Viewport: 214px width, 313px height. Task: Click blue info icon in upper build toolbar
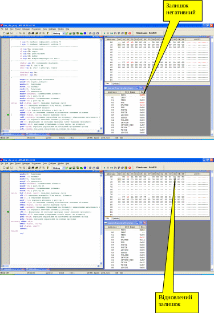pos(85,33)
